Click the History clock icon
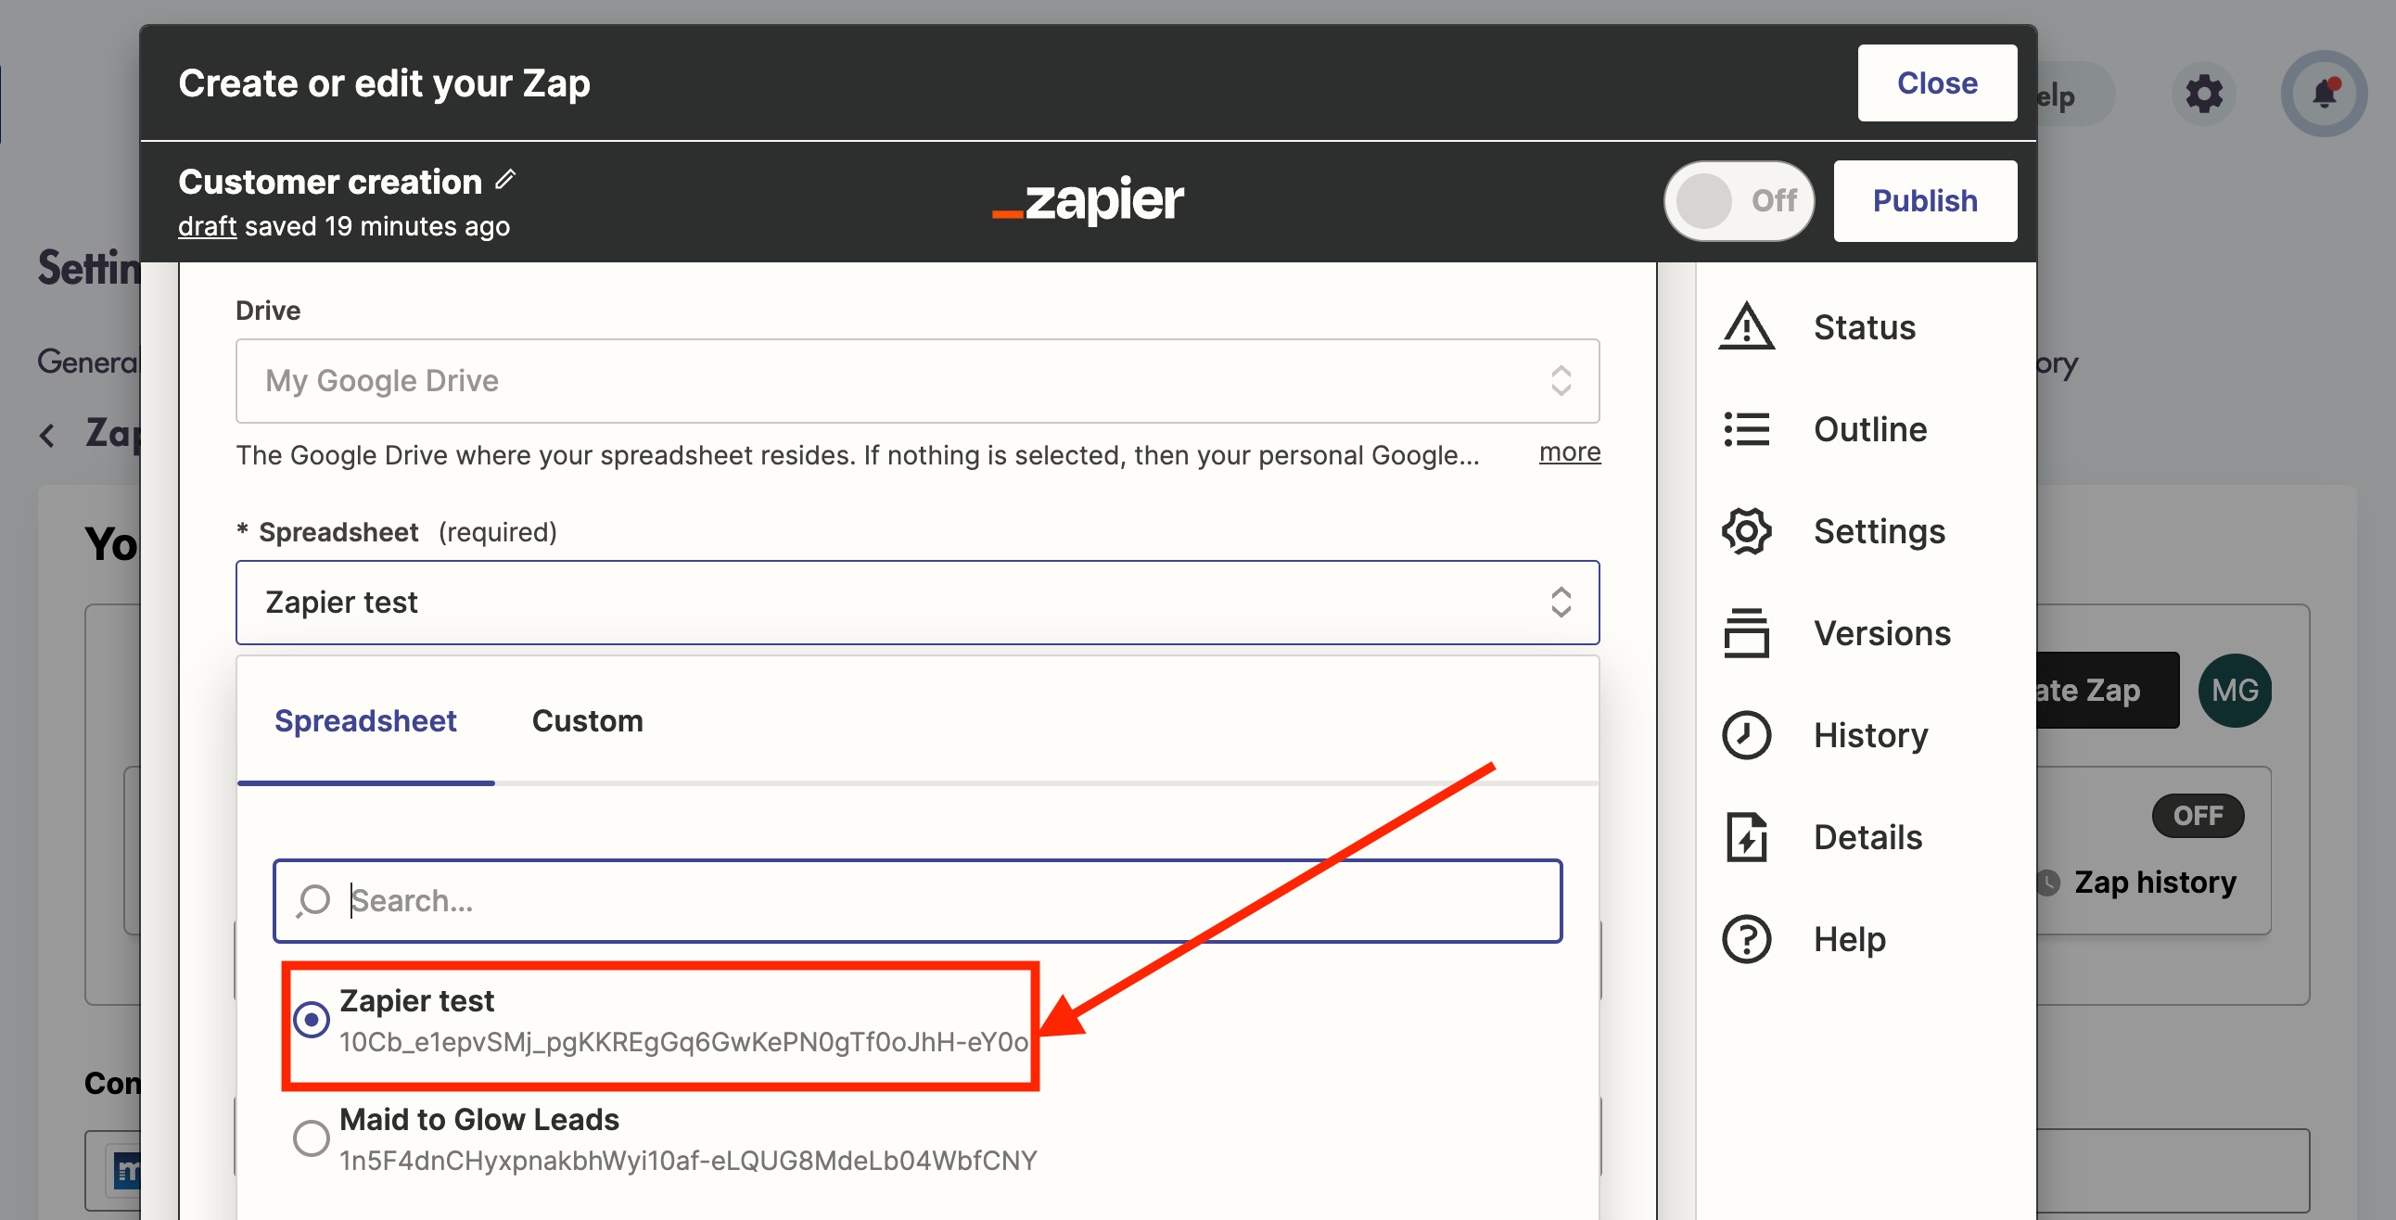Image resolution: width=2396 pixels, height=1220 pixels. pos(1746,735)
